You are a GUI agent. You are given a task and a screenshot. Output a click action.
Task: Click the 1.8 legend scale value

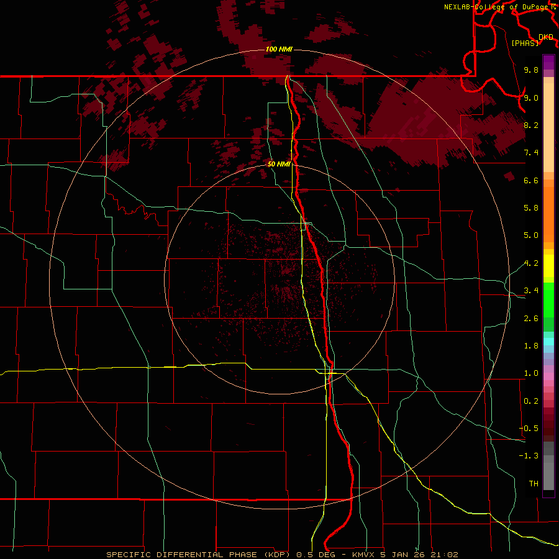tap(531, 346)
